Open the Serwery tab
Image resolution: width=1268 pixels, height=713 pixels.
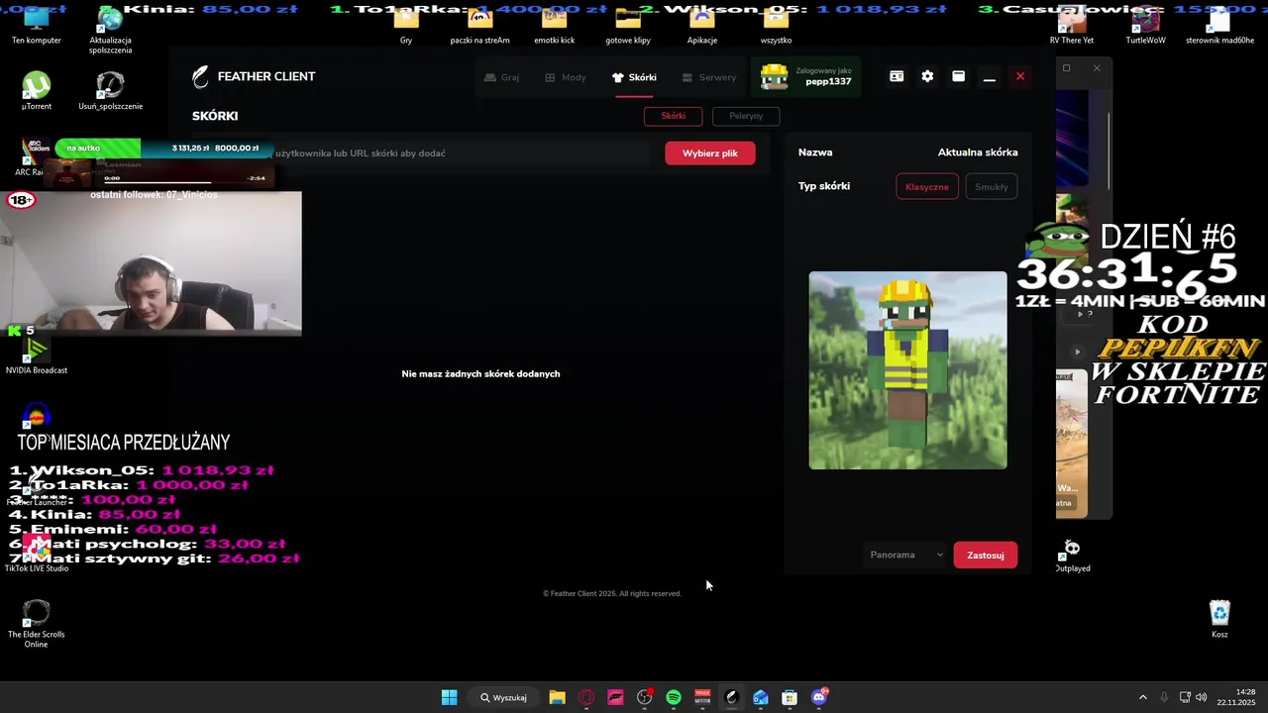click(709, 77)
